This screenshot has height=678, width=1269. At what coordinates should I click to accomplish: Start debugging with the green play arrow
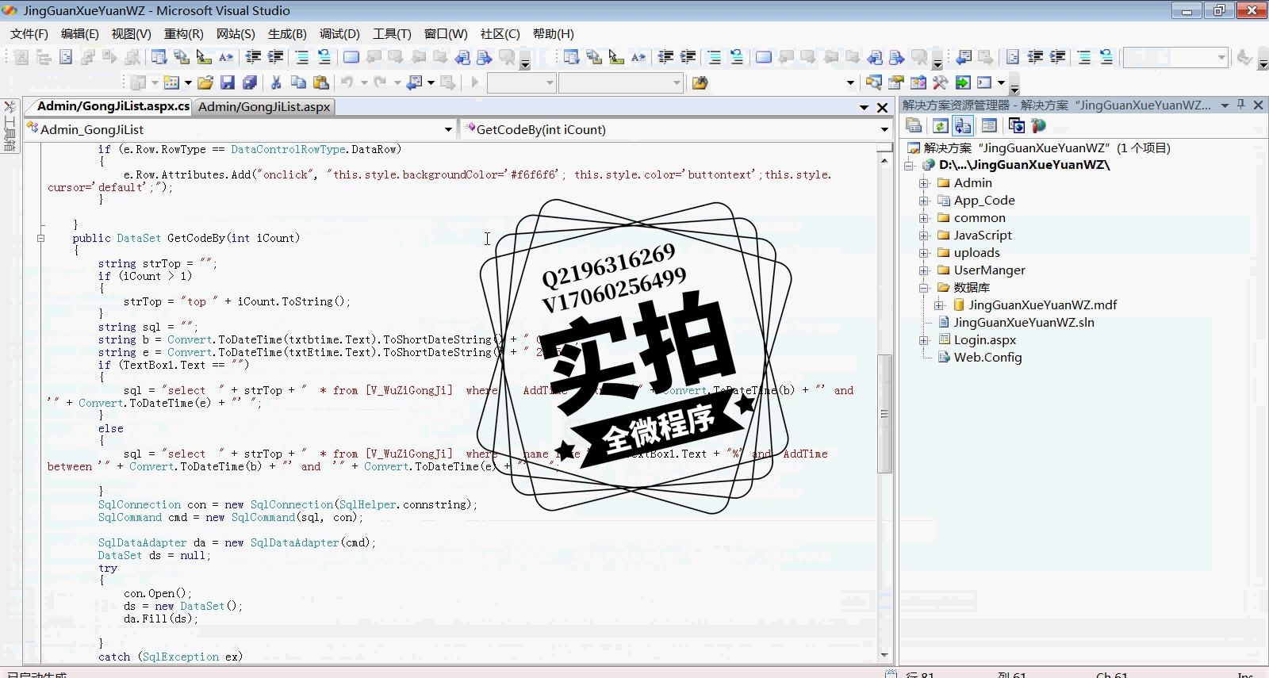475,82
